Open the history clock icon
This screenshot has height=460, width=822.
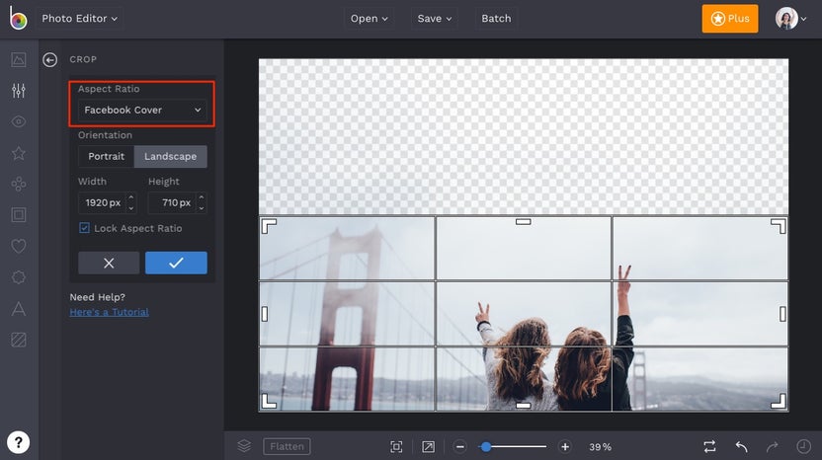coord(803,446)
